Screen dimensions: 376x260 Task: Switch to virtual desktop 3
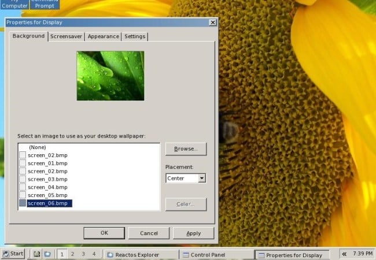pyautogui.click(x=83, y=254)
